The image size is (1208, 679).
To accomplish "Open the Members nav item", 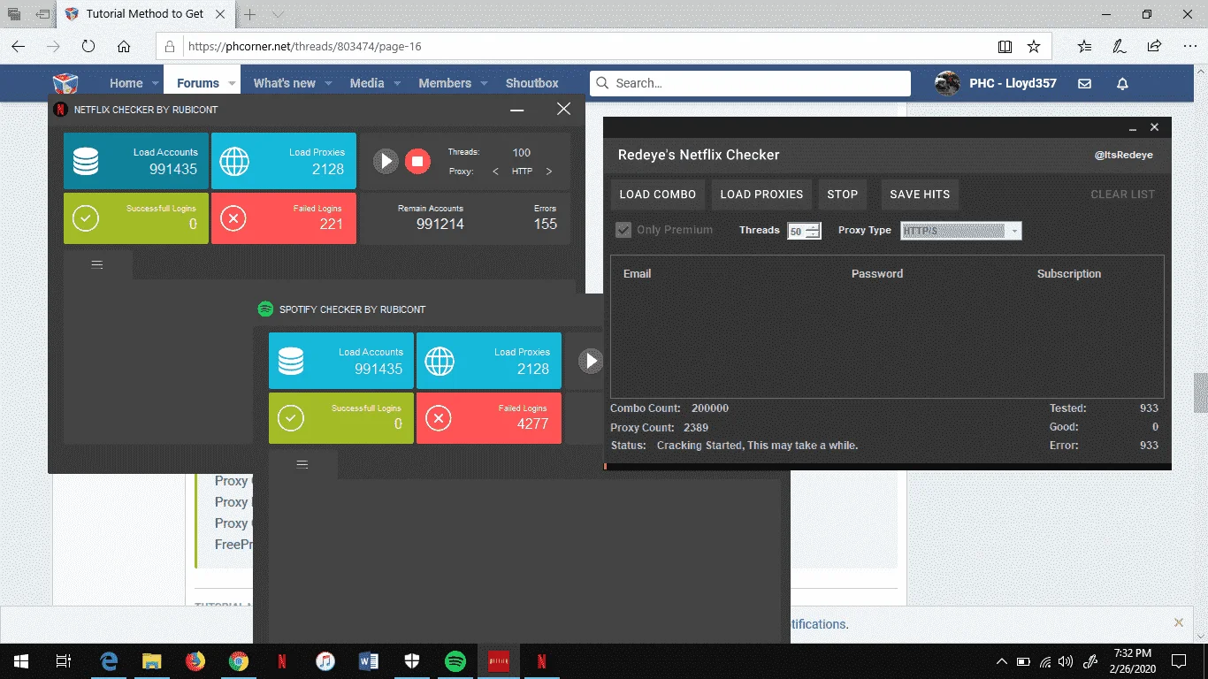I will (x=445, y=83).
